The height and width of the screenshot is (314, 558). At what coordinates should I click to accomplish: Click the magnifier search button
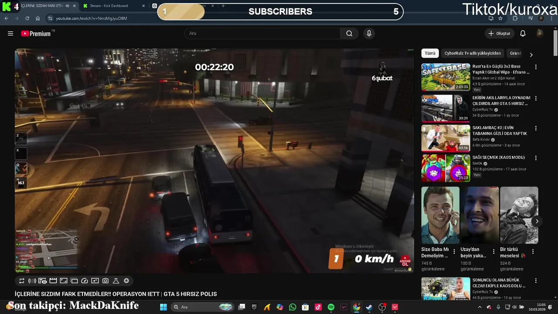[349, 34]
